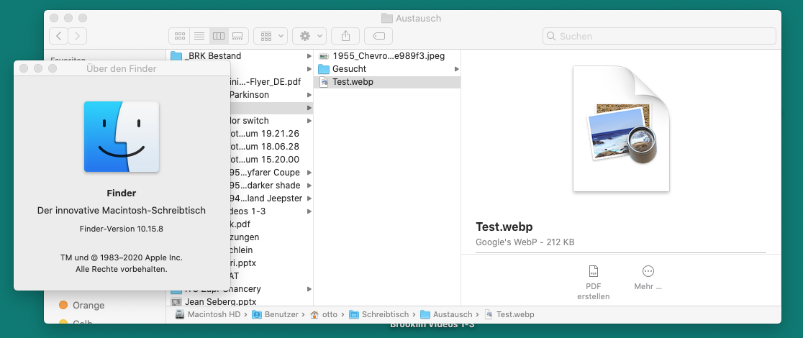
Task: Select the Orange tag in the sidebar
Action: (x=88, y=306)
